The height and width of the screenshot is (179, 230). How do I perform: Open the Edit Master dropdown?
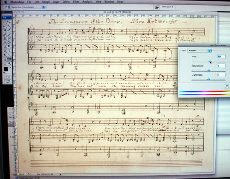click(199, 50)
